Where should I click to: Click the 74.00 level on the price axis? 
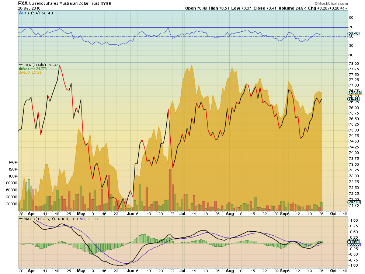(354, 152)
